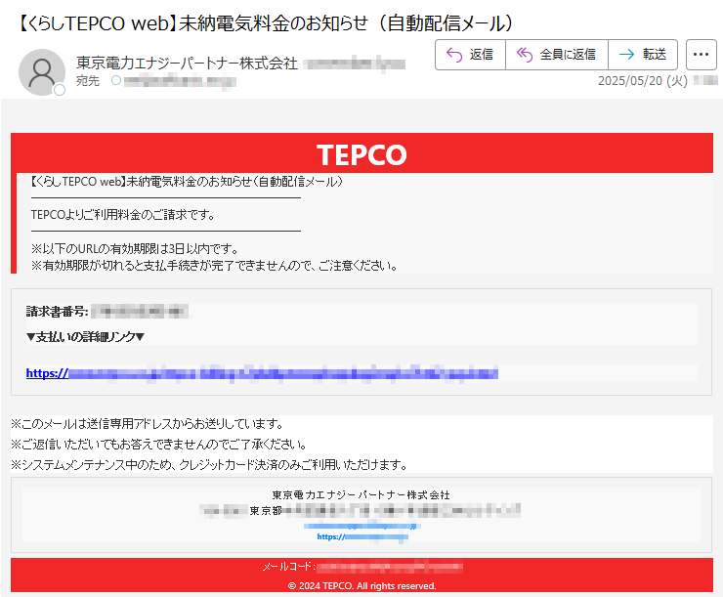The width and height of the screenshot is (723, 597).
Task: Select the メールコード label in footer
Action: coord(288,567)
